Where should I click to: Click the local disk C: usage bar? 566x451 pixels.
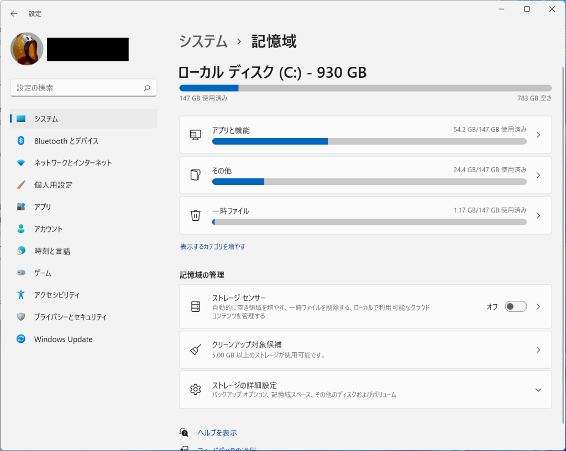365,88
